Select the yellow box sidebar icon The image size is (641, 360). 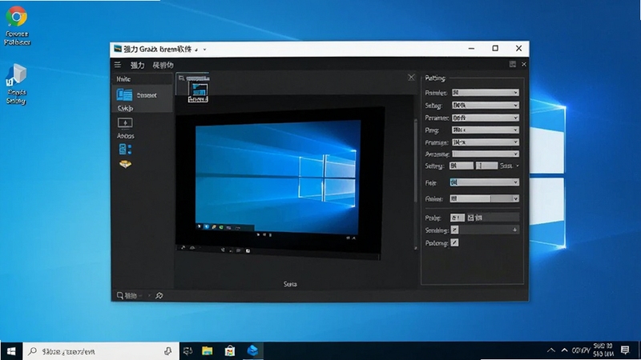click(125, 164)
